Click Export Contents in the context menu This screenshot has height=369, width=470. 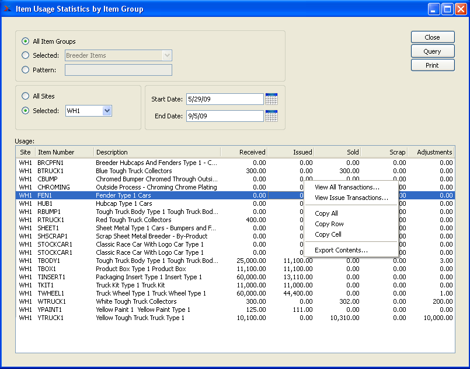[341, 250]
